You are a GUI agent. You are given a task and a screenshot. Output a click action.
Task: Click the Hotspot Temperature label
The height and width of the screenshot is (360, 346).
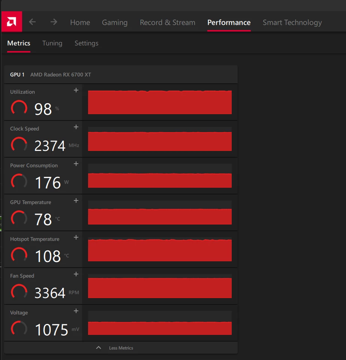pos(34,239)
